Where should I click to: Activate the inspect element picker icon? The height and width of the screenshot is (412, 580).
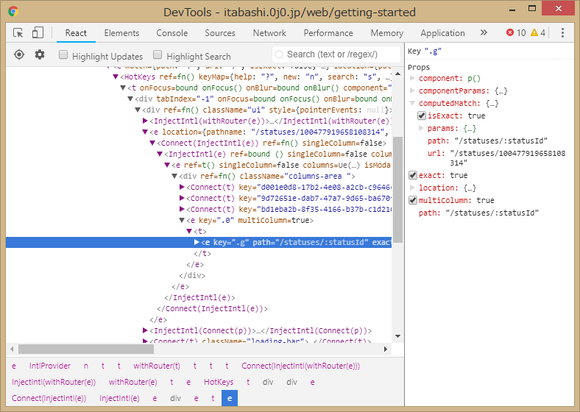click(x=18, y=33)
